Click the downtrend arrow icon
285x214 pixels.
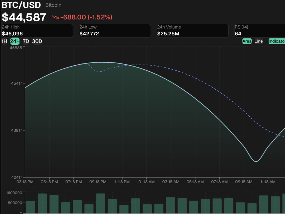coord(55,17)
